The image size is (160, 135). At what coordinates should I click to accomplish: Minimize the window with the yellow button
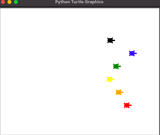click(9, 2)
